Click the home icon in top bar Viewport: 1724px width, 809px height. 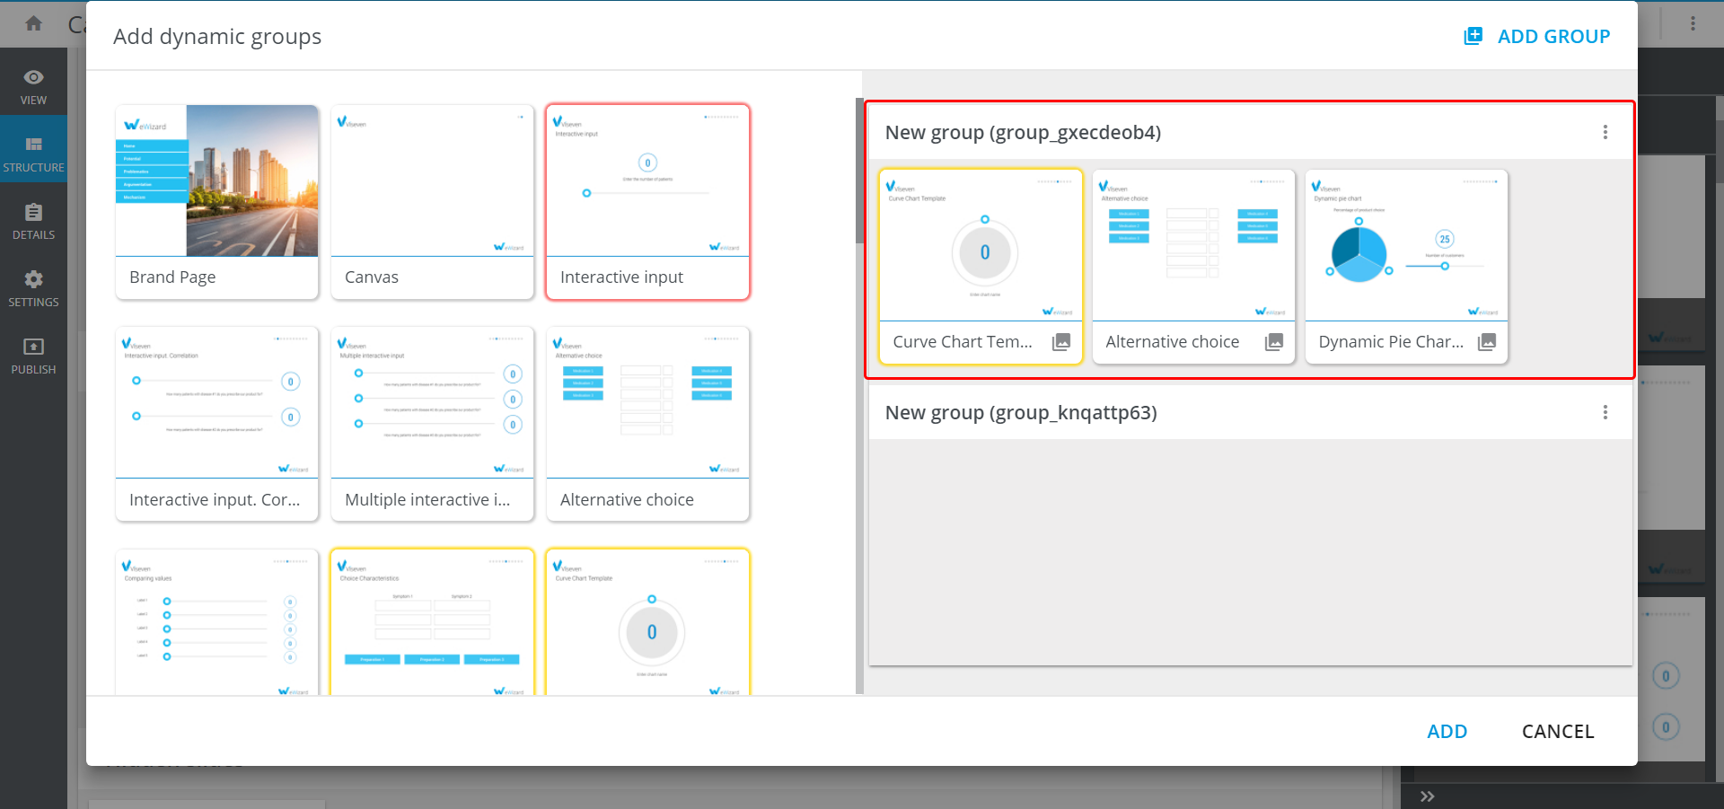coord(33,23)
